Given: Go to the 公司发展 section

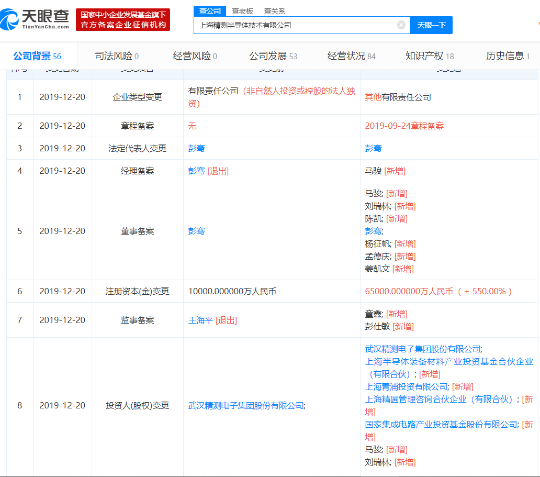Looking at the screenshot, I should click(x=273, y=56).
